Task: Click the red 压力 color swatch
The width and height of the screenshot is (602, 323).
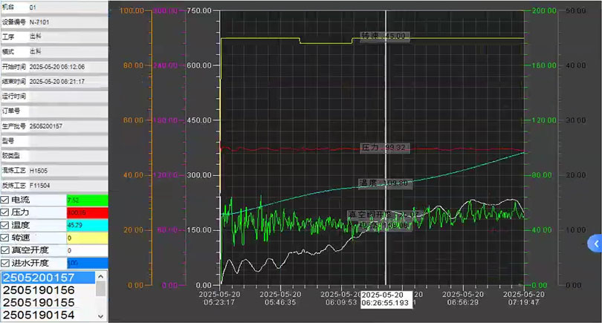Action: pyautogui.click(x=87, y=212)
